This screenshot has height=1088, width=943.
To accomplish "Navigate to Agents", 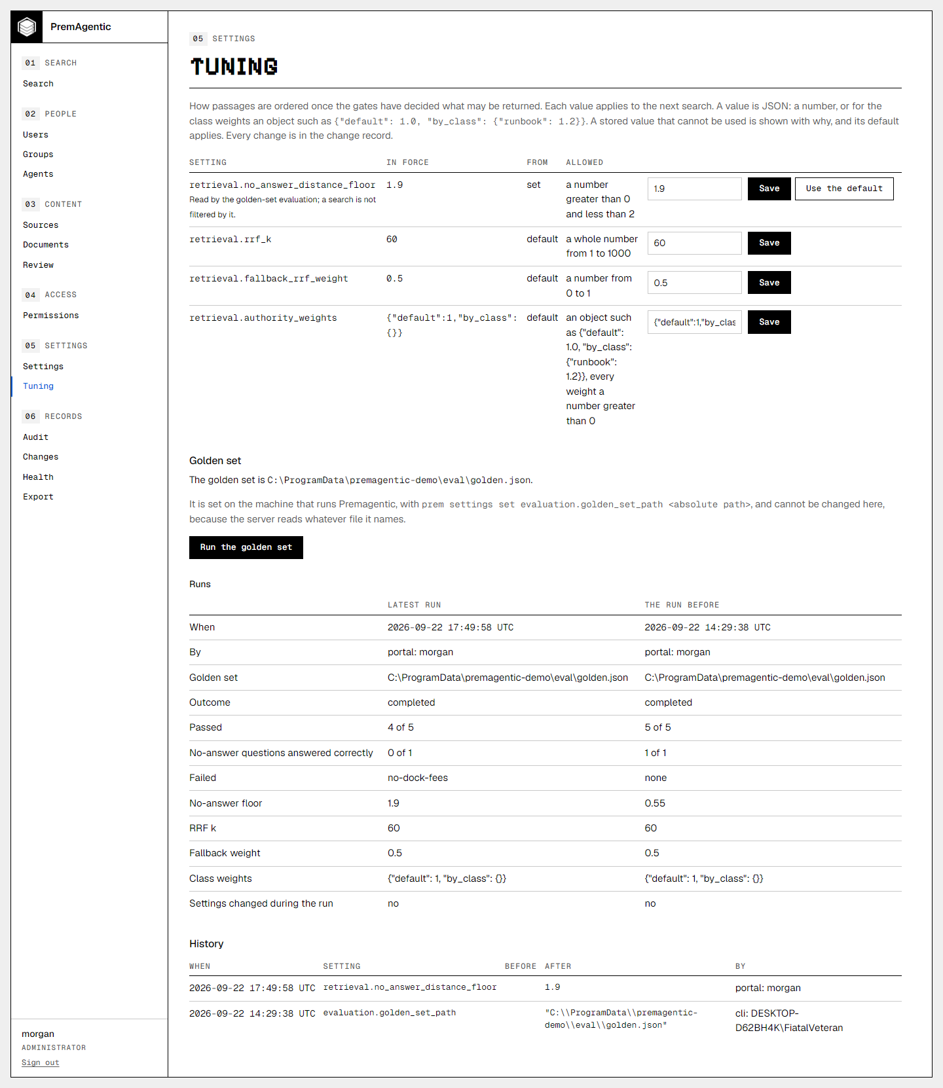I will [x=39, y=174].
